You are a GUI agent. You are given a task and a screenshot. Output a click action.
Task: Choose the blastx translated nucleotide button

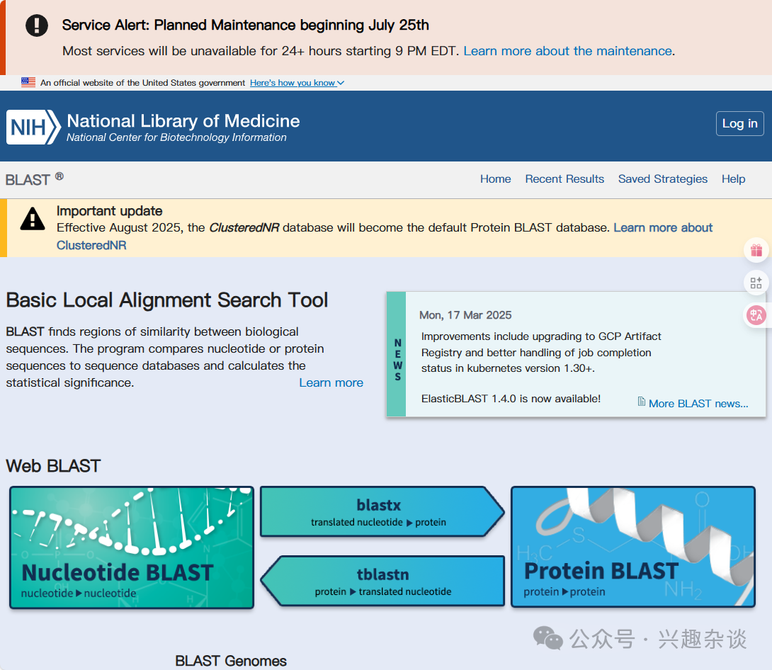tap(380, 512)
